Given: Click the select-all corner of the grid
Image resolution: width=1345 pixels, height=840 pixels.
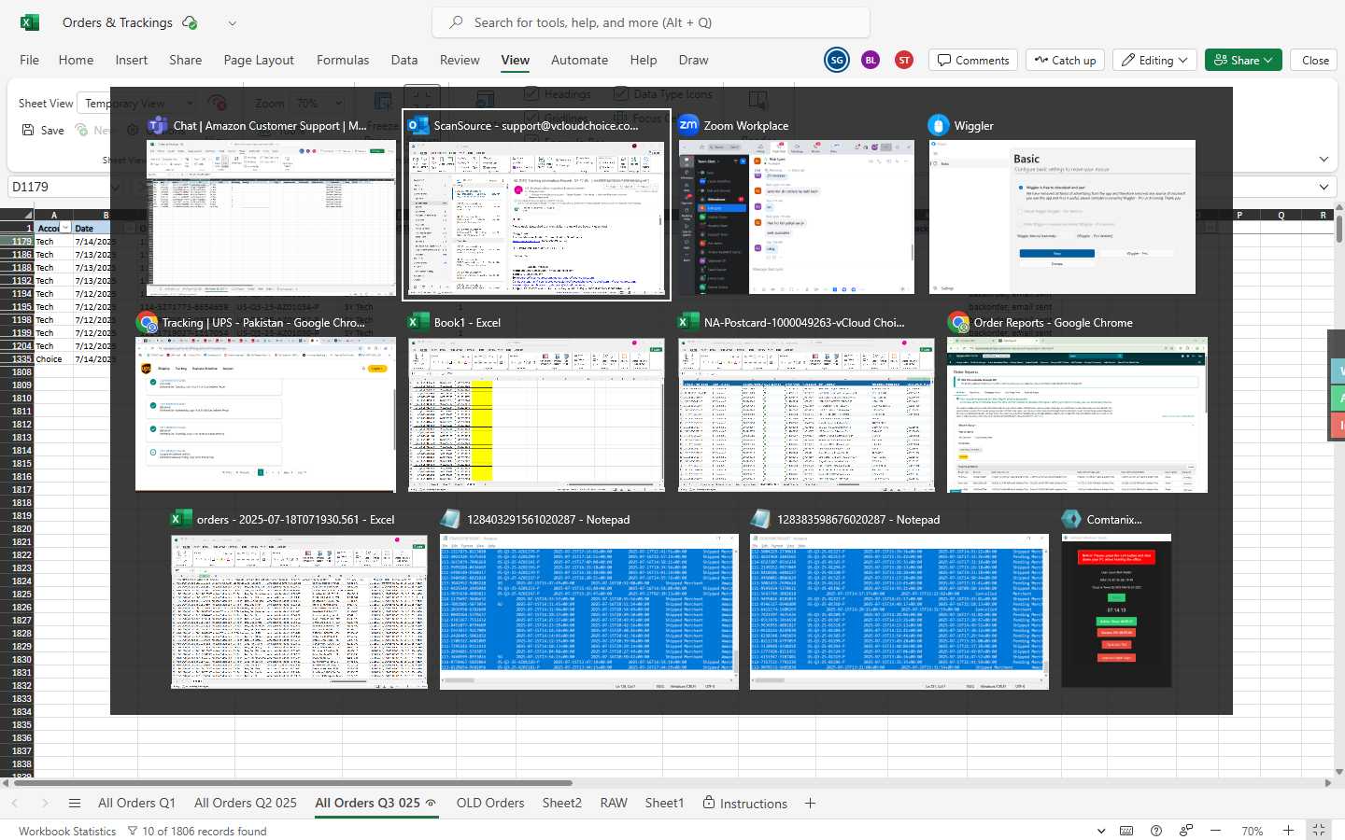Looking at the screenshot, I should [x=17, y=215].
